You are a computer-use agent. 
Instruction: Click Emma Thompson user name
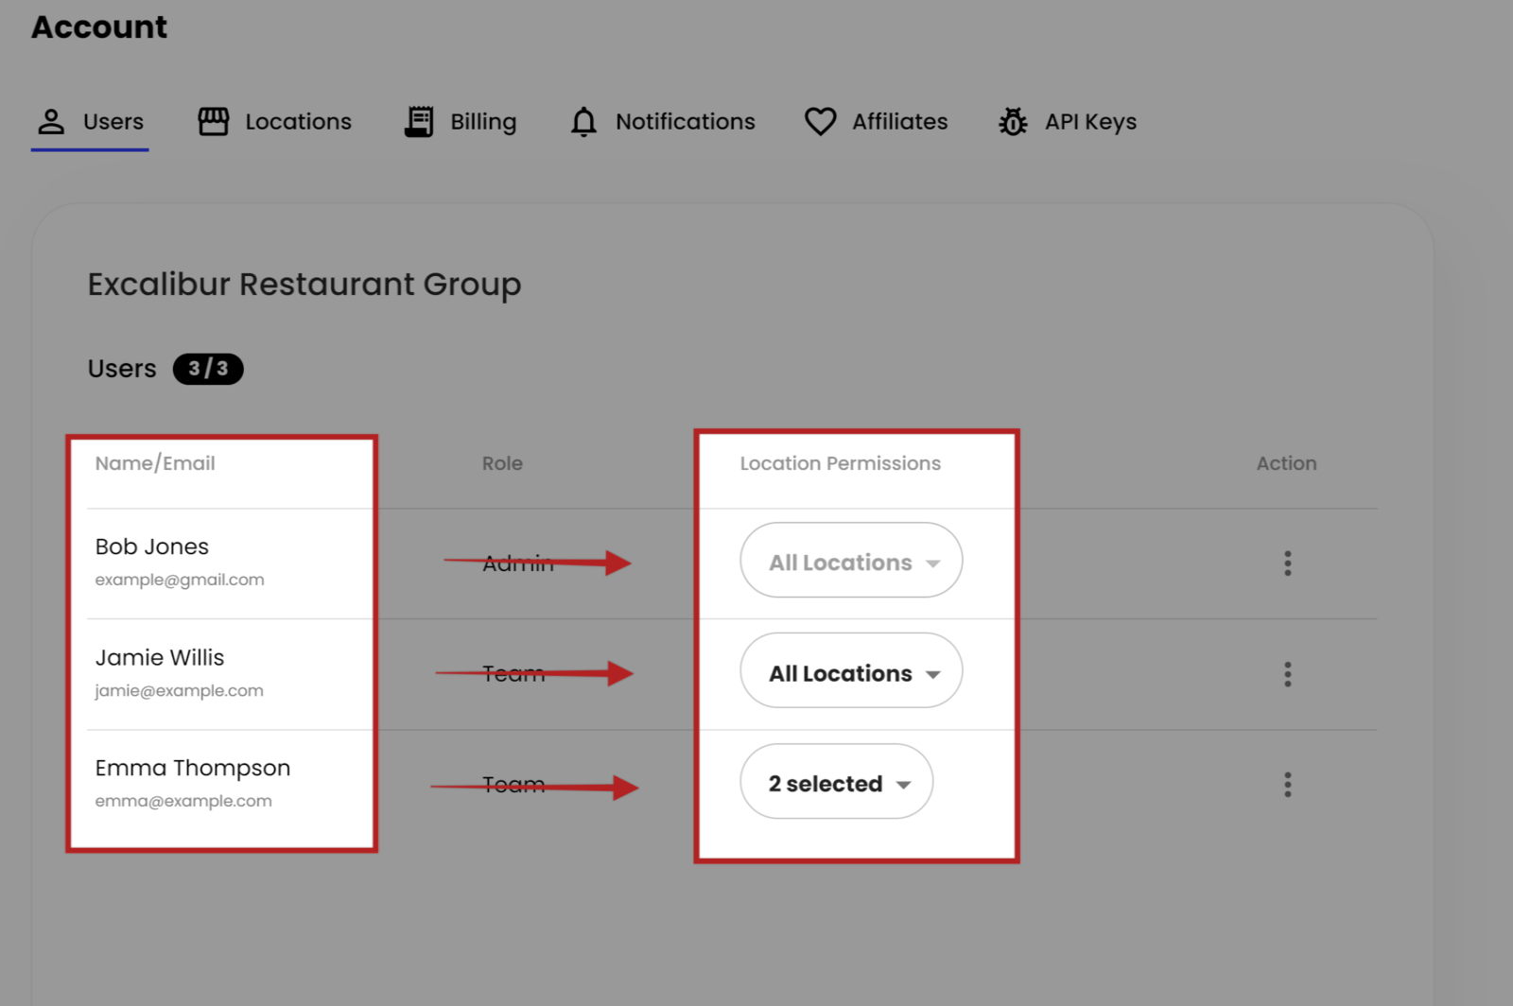(x=193, y=768)
